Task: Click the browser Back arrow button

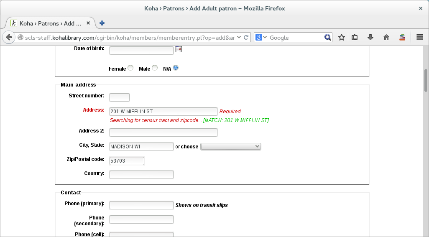Action: 9,37
